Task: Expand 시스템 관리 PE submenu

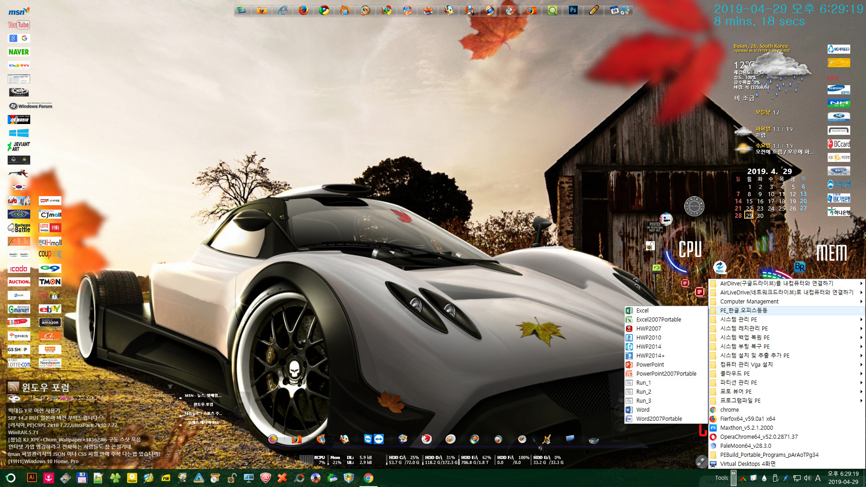Action: tap(786, 319)
